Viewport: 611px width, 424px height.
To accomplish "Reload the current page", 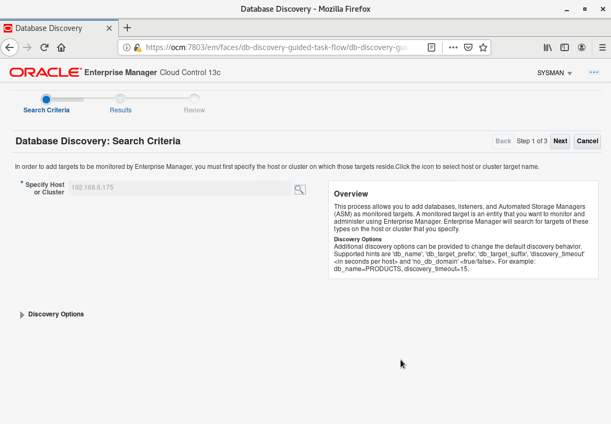I will 44,47.
